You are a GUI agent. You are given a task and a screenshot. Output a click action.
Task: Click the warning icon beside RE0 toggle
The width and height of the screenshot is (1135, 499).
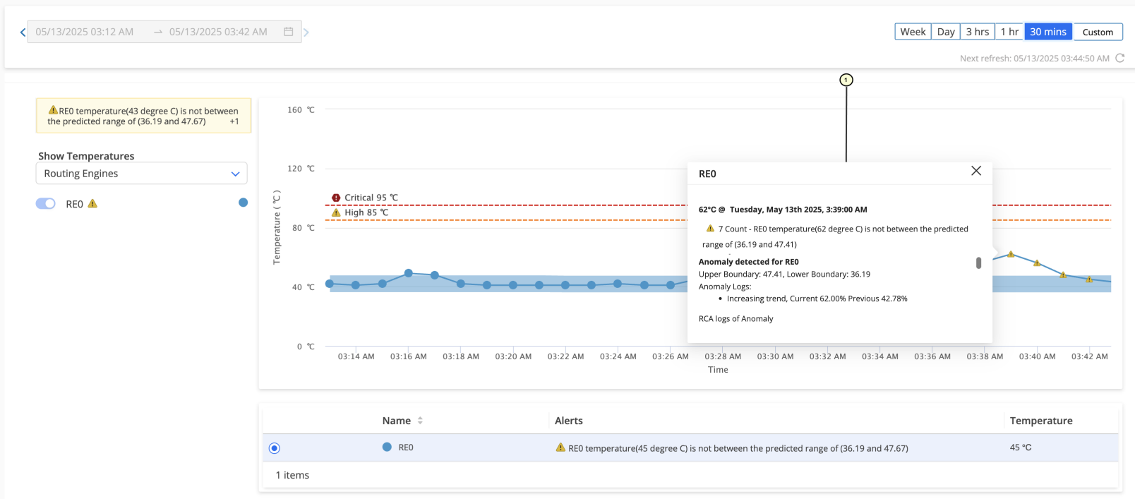point(92,204)
